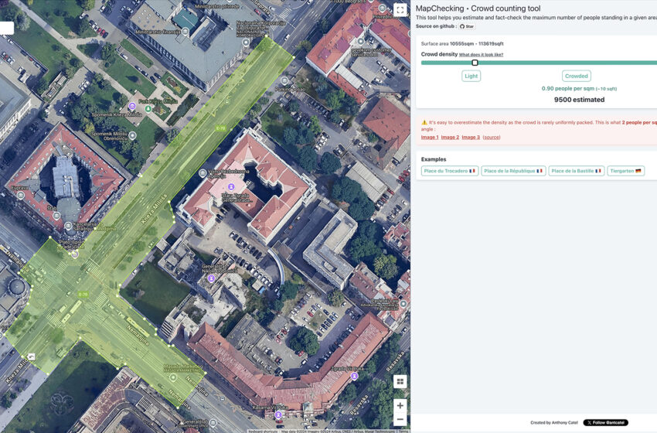Set density to Light

point(471,76)
